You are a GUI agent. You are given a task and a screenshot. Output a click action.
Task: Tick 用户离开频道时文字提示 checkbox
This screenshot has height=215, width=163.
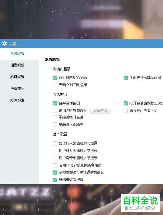click(x=55, y=158)
